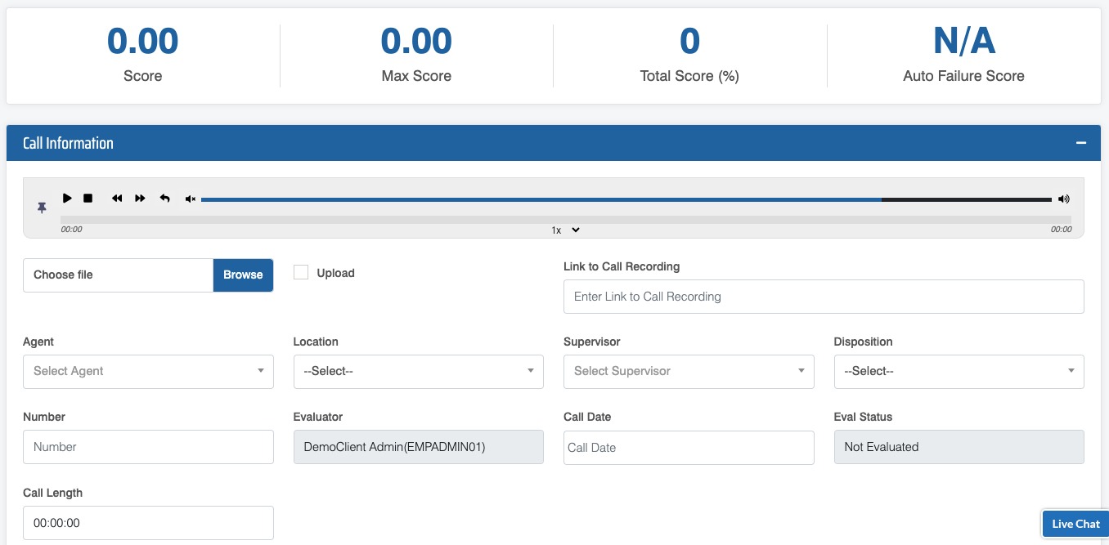Collapse the Call Information panel
The width and height of the screenshot is (1109, 545).
pos(1080,143)
